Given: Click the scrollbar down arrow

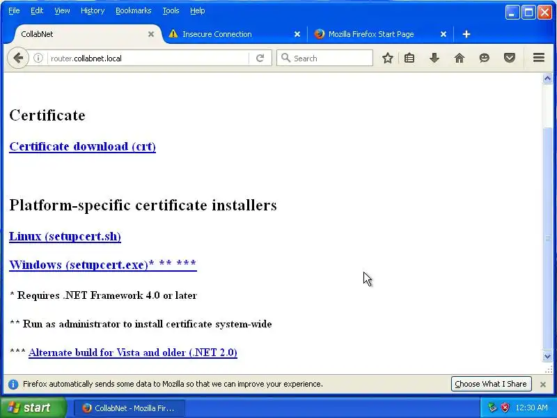Looking at the screenshot, I should [x=547, y=356].
